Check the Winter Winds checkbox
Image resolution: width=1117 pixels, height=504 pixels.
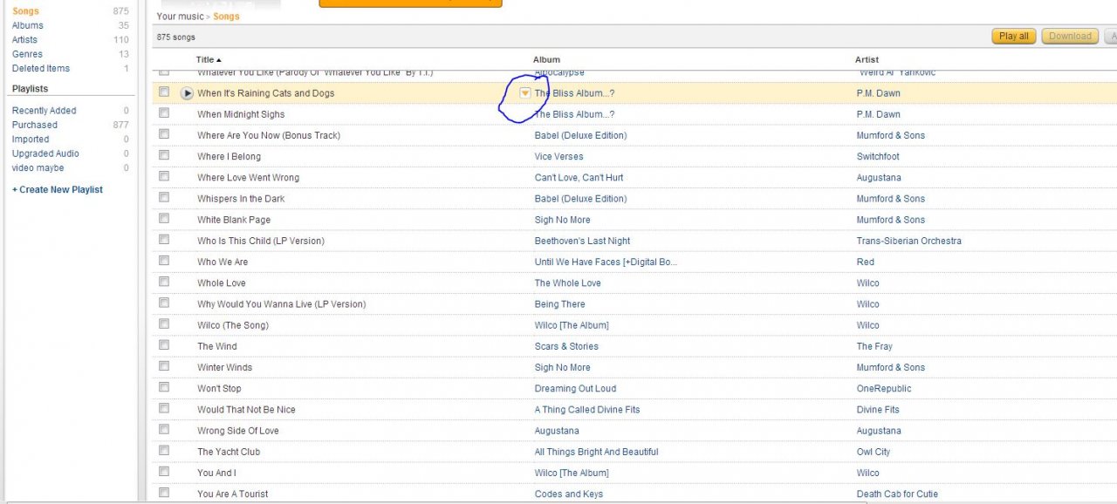(x=164, y=366)
